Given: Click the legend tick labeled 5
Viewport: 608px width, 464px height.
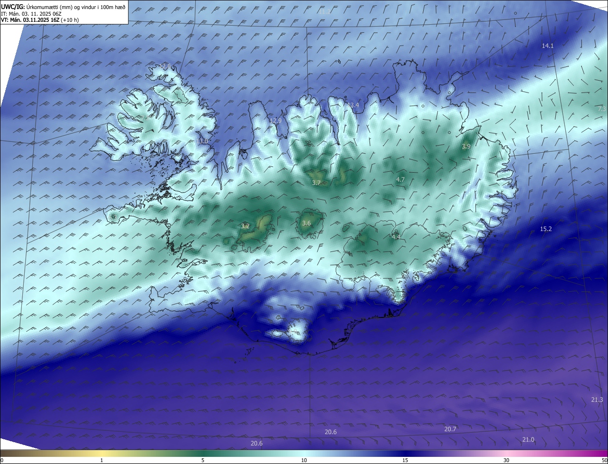Looking at the screenshot, I should (203, 460).
